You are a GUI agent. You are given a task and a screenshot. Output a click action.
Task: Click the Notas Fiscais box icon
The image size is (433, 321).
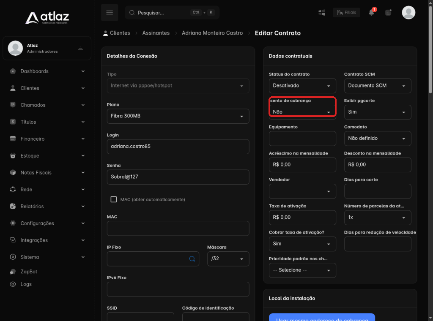(x=13, y=172)
